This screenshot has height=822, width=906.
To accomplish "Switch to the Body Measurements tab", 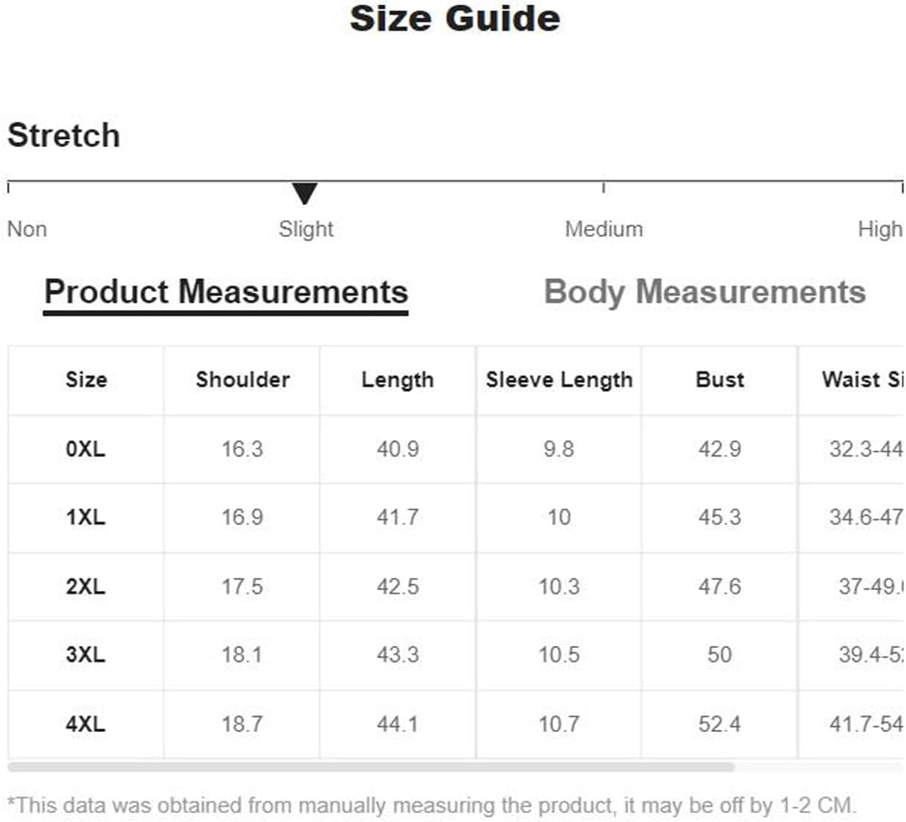I will (x=705, y=292).
